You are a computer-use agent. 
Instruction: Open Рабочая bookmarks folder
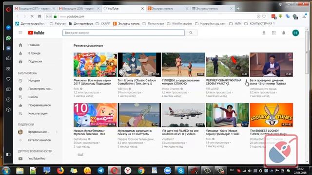[x=58, y=24]
